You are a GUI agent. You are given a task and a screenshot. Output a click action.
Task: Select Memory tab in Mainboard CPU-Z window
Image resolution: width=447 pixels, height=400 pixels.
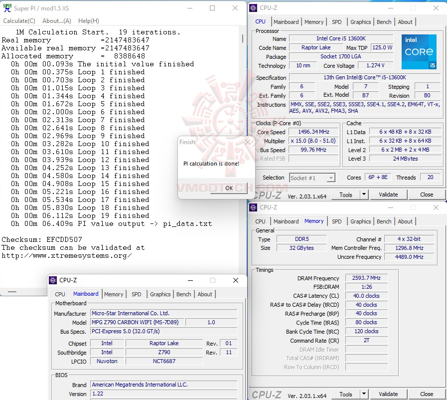coord(114,294)
